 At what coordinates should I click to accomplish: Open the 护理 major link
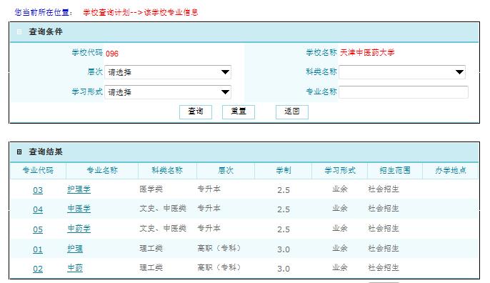click(75, 249)
